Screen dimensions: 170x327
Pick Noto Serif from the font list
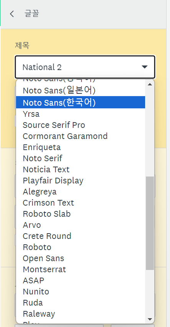(x=80, y=158)
